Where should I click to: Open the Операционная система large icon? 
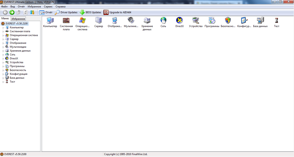pyautogui.click(x=82, y=20)
